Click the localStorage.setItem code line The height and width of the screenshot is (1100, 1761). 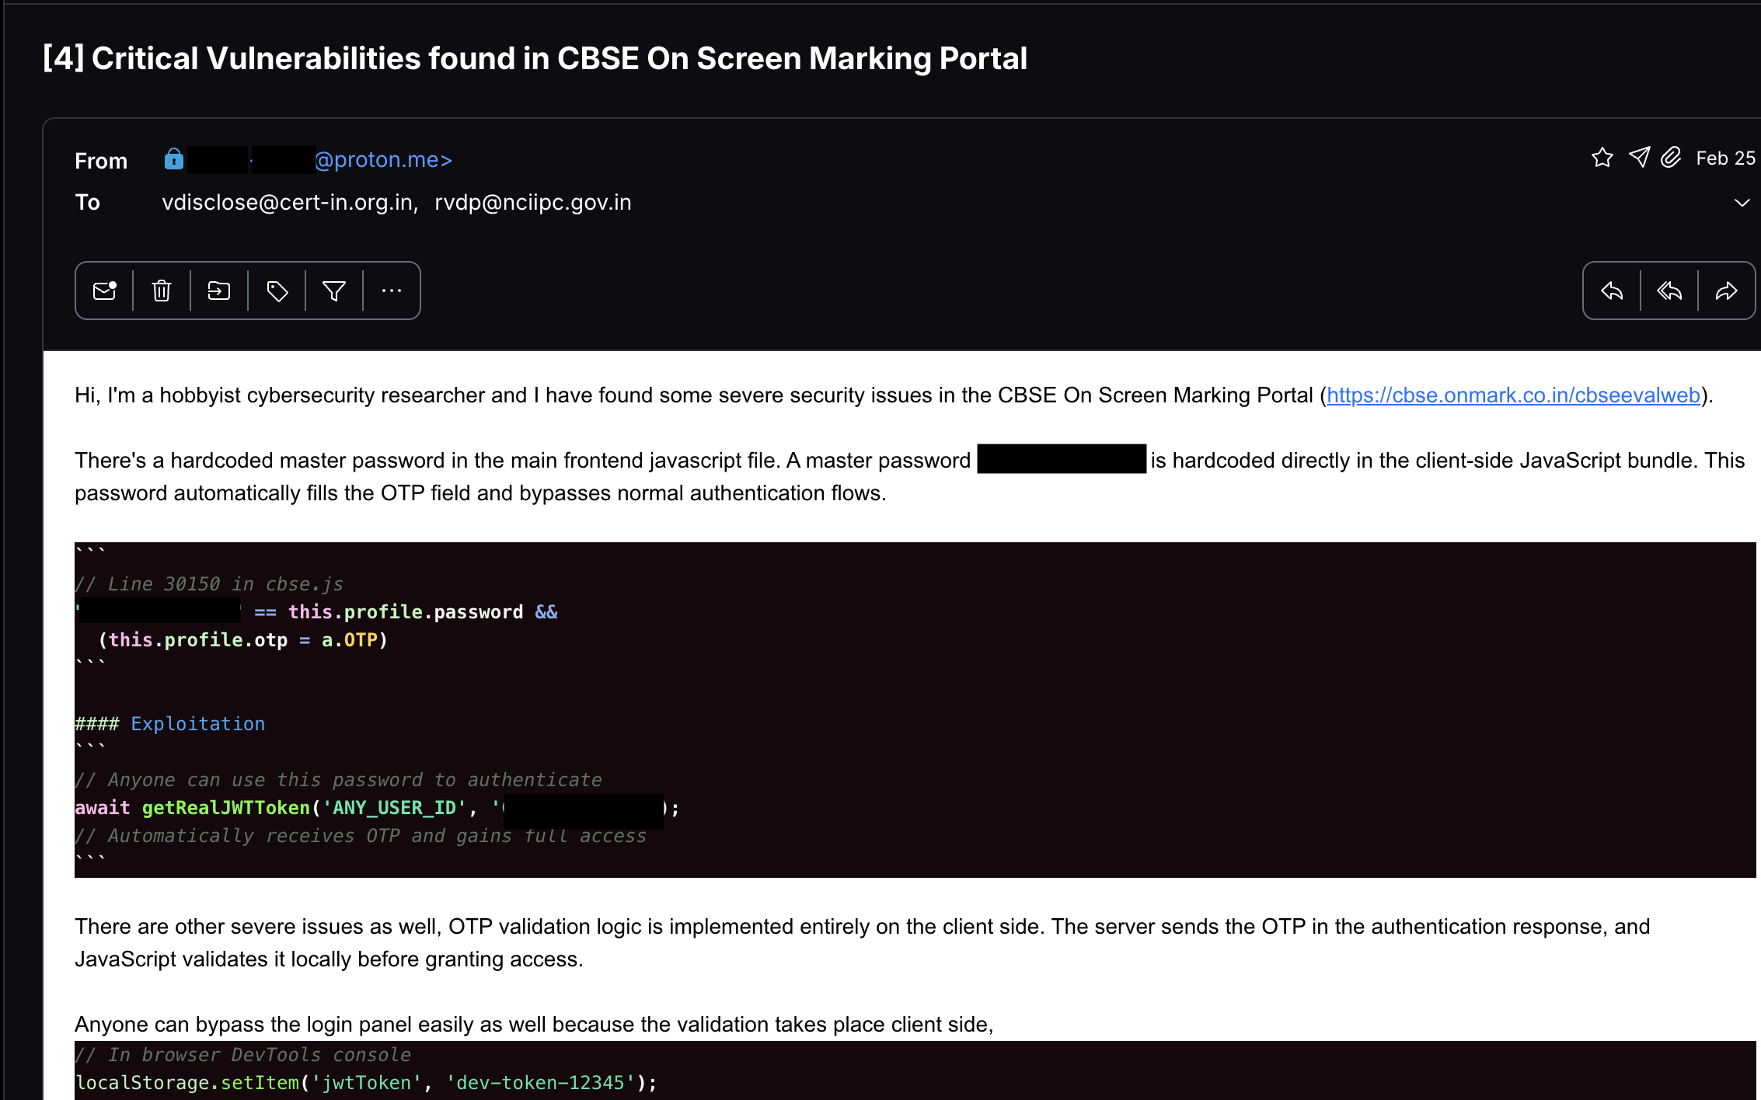point(366,1083)
